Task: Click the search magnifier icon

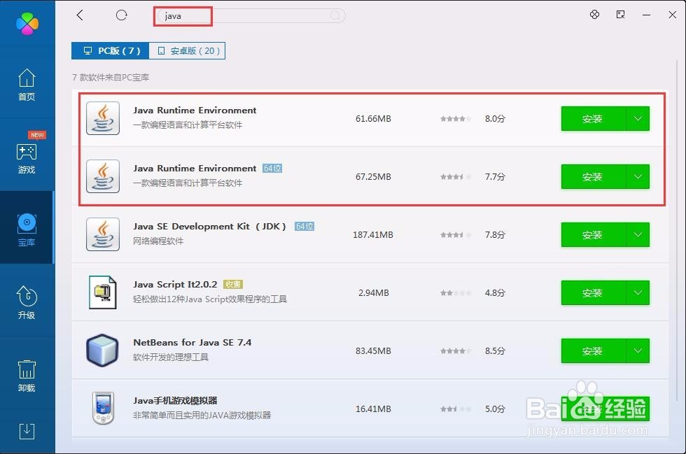Action: (335, 16)
